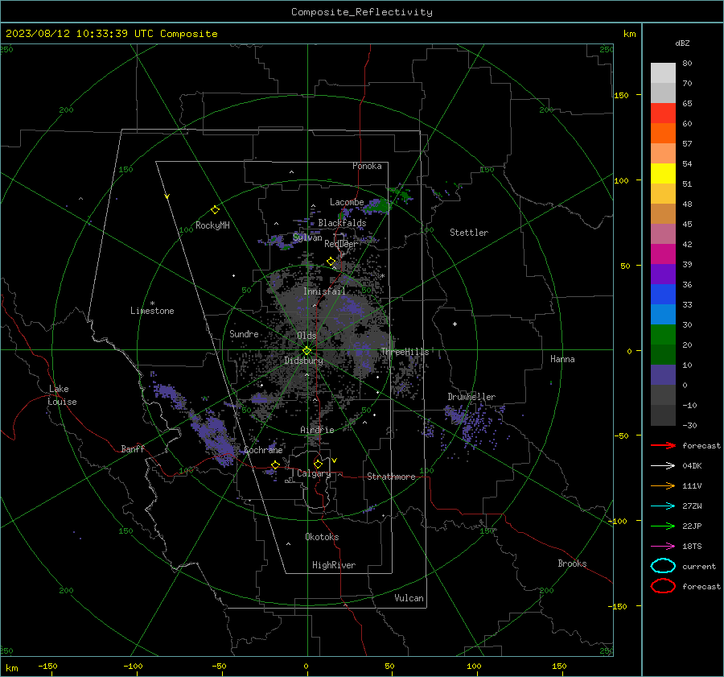
Task: Select the magenta 39-42 dBZ swatch
Action: pos(663,254)
